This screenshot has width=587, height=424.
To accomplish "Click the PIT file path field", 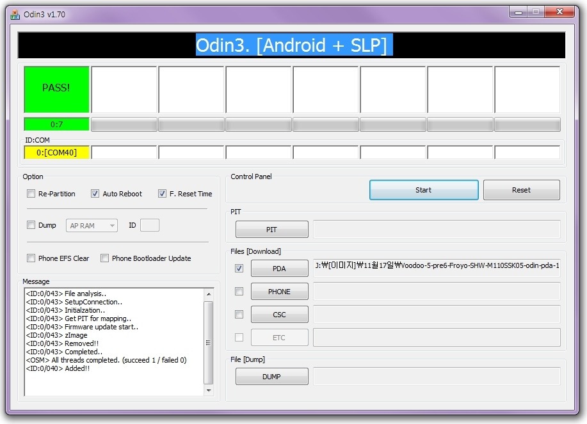I will tap(437, 229).
